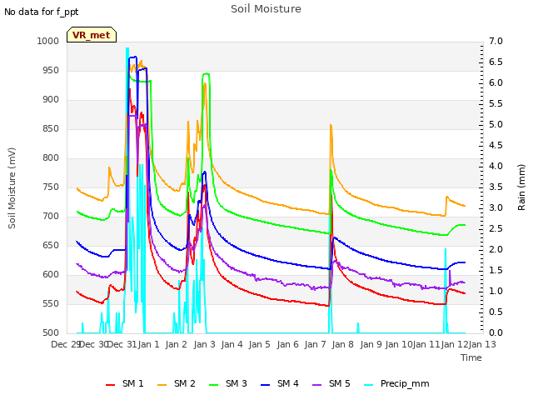Click the 7.0 rain axis tick label

pyautogui.click(x=496, y=41)
